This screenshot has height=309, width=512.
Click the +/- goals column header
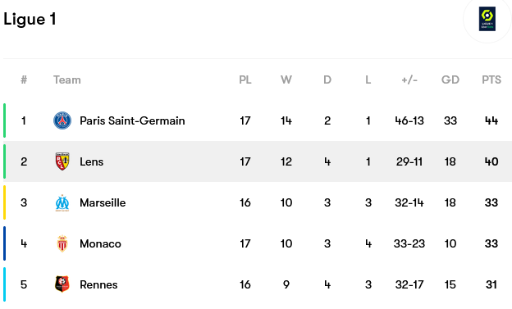[x=409, y=80]
